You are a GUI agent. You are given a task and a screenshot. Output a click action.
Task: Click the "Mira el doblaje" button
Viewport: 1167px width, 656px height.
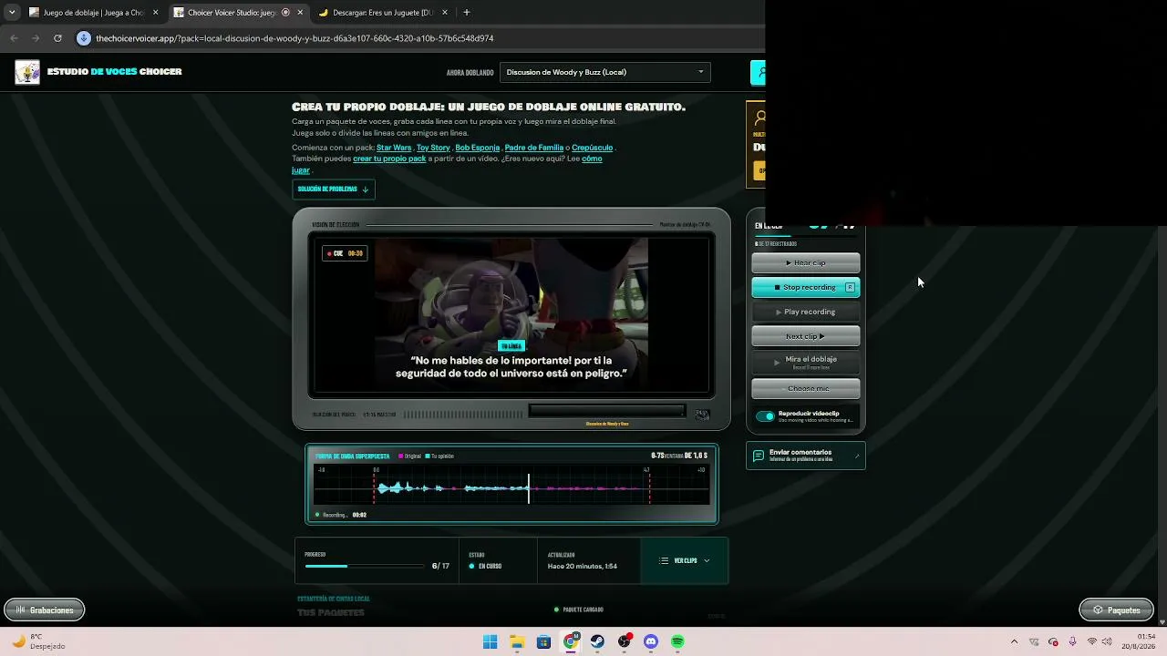coord(806,363)
